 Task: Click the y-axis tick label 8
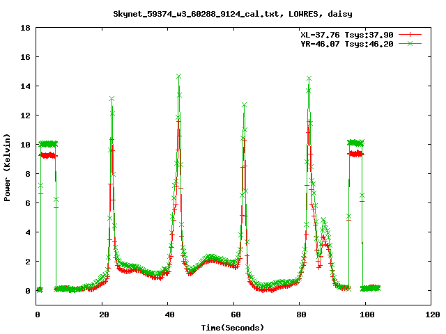tap(28, 174)
